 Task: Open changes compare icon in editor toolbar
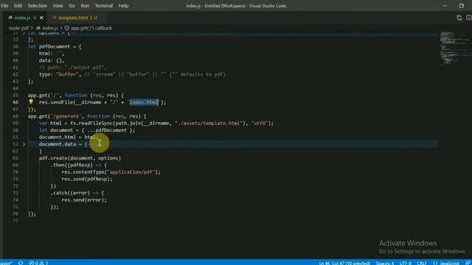459,18
